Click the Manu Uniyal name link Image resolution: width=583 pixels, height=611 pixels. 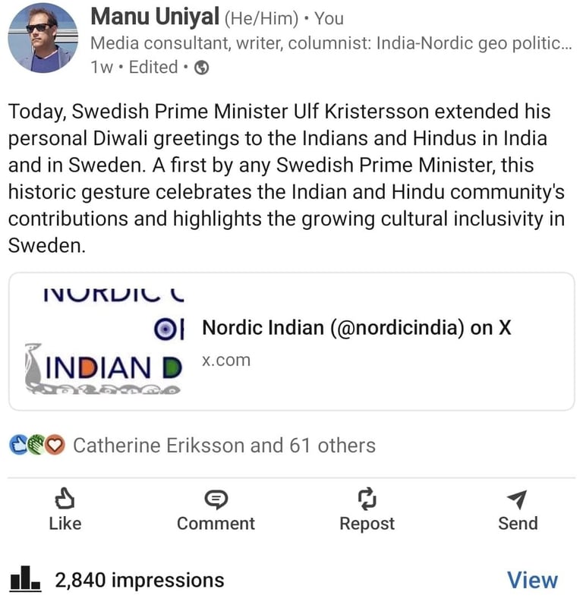click(154, 16)
